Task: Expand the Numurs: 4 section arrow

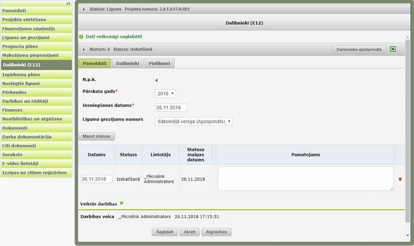Action: coord(84,49)
